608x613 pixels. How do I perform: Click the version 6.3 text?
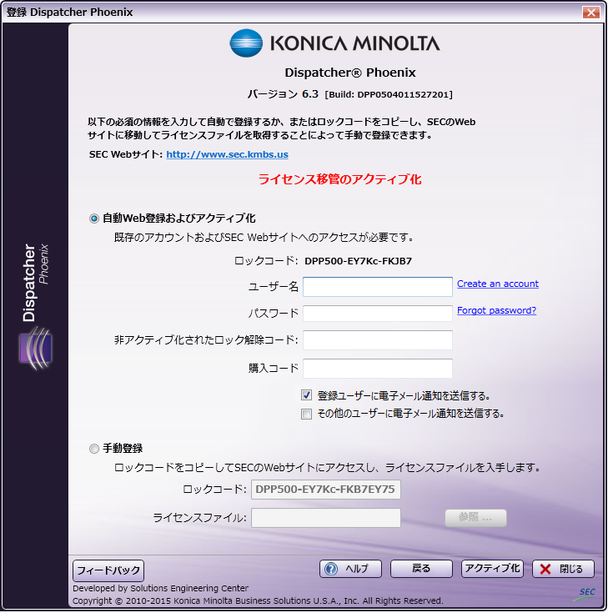[283, 94]
